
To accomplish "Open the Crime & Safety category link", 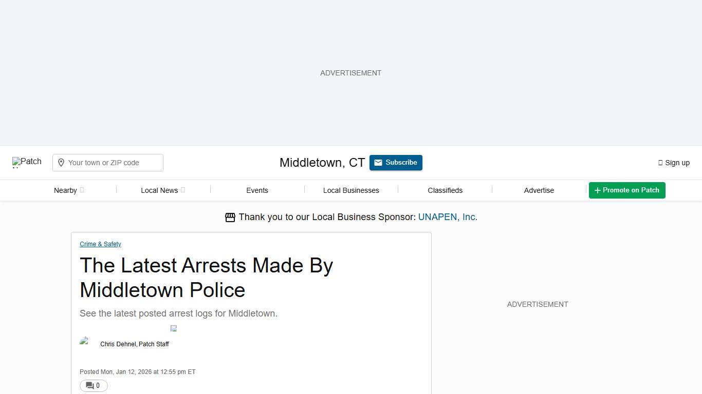I will click(100, 244).
